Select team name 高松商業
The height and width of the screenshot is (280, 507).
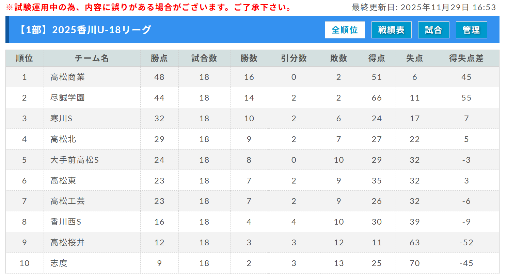coord(67,77)
